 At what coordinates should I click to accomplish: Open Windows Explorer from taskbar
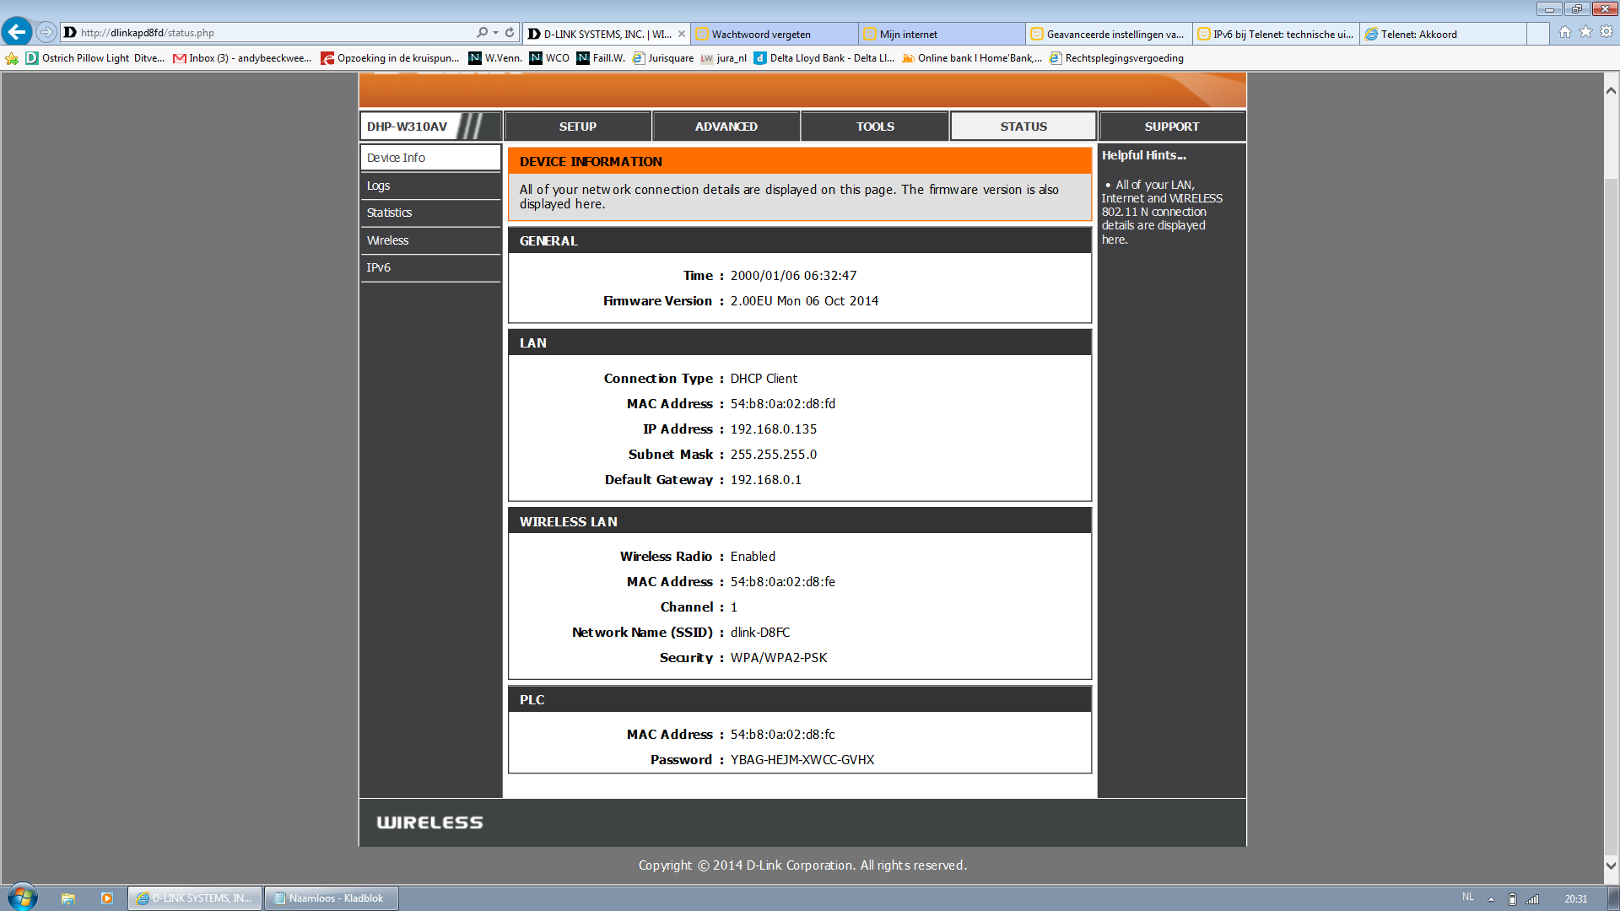pyautogui.click(x=68, y=898)
